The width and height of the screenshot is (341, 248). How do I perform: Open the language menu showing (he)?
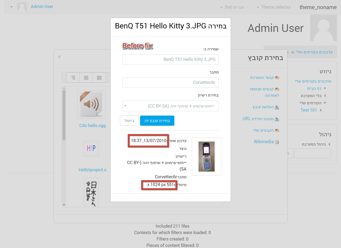pyautogui.click(x=232, y=7)
